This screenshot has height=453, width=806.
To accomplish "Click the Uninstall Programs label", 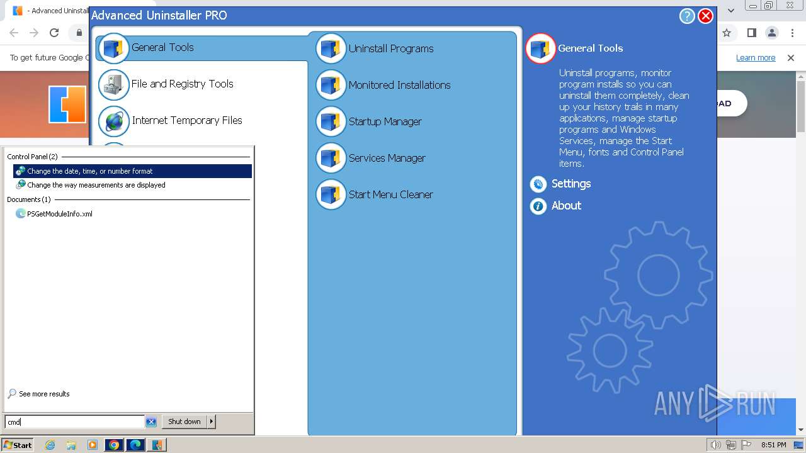I will pyautogui.click(x=391, y=48).
